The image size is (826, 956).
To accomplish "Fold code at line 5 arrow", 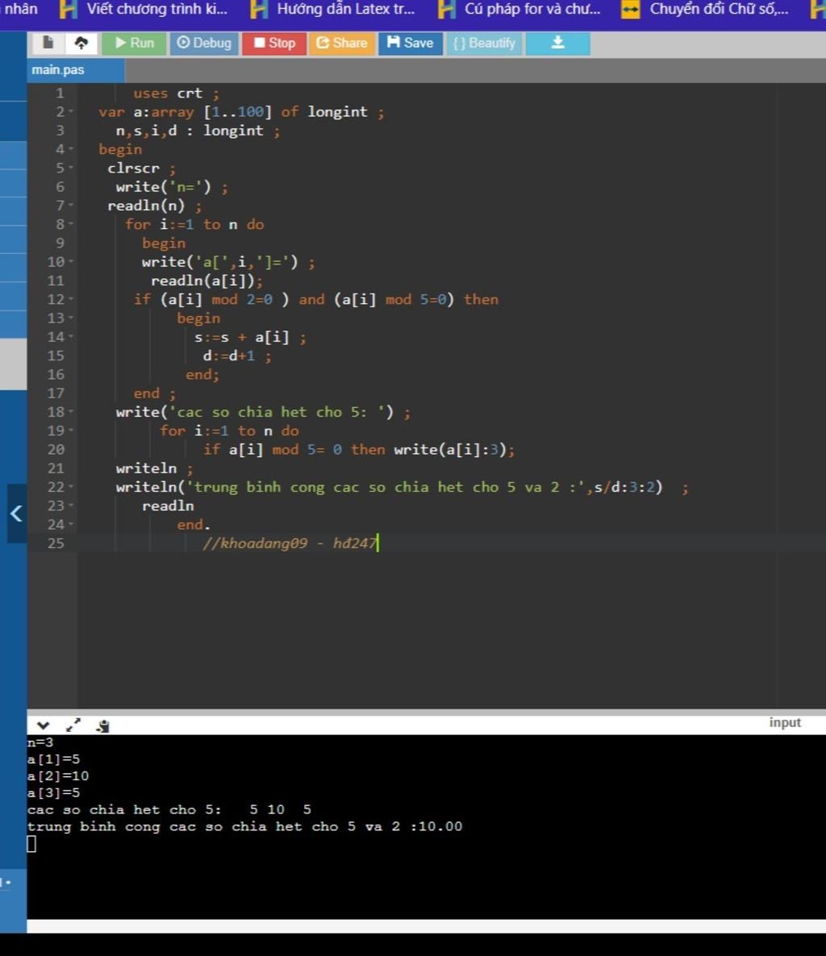I will pos(71,168).
